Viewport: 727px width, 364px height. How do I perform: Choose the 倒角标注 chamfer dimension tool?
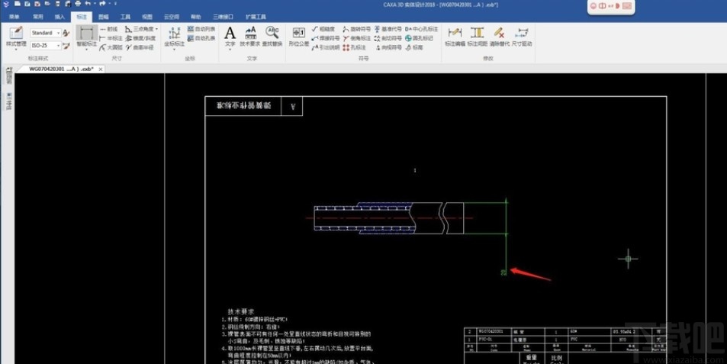[x=357, y=38]
